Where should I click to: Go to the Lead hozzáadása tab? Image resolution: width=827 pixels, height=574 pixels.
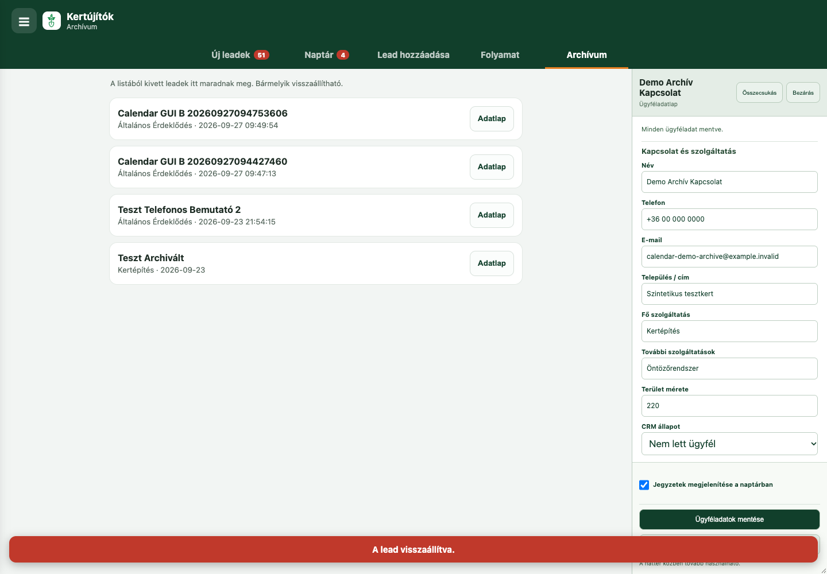(413, 55)
